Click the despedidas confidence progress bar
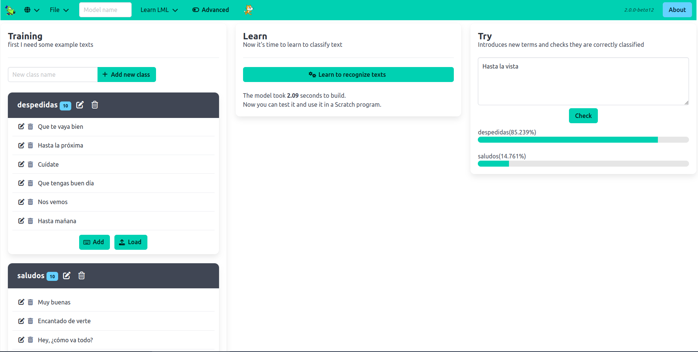Screen dimensions: 698x352 (583, 140)
